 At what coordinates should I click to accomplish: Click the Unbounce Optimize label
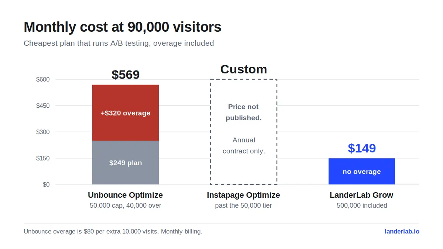pos(126,195)
